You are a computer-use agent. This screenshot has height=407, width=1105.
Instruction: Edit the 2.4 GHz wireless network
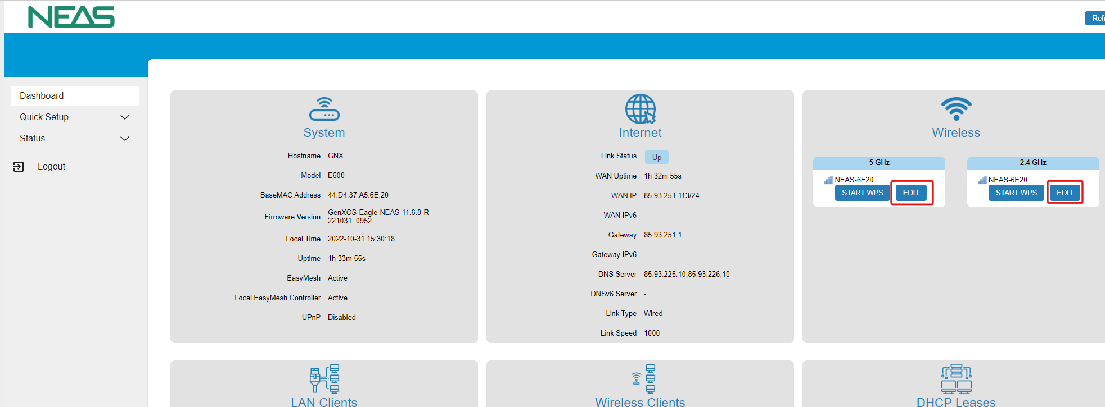pos(1065,193)
